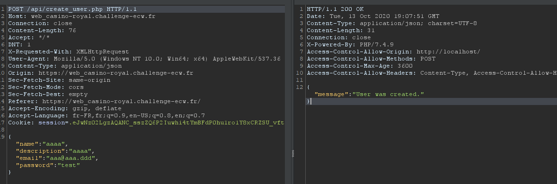Select the Referer header line

click(x=105, y=102)
